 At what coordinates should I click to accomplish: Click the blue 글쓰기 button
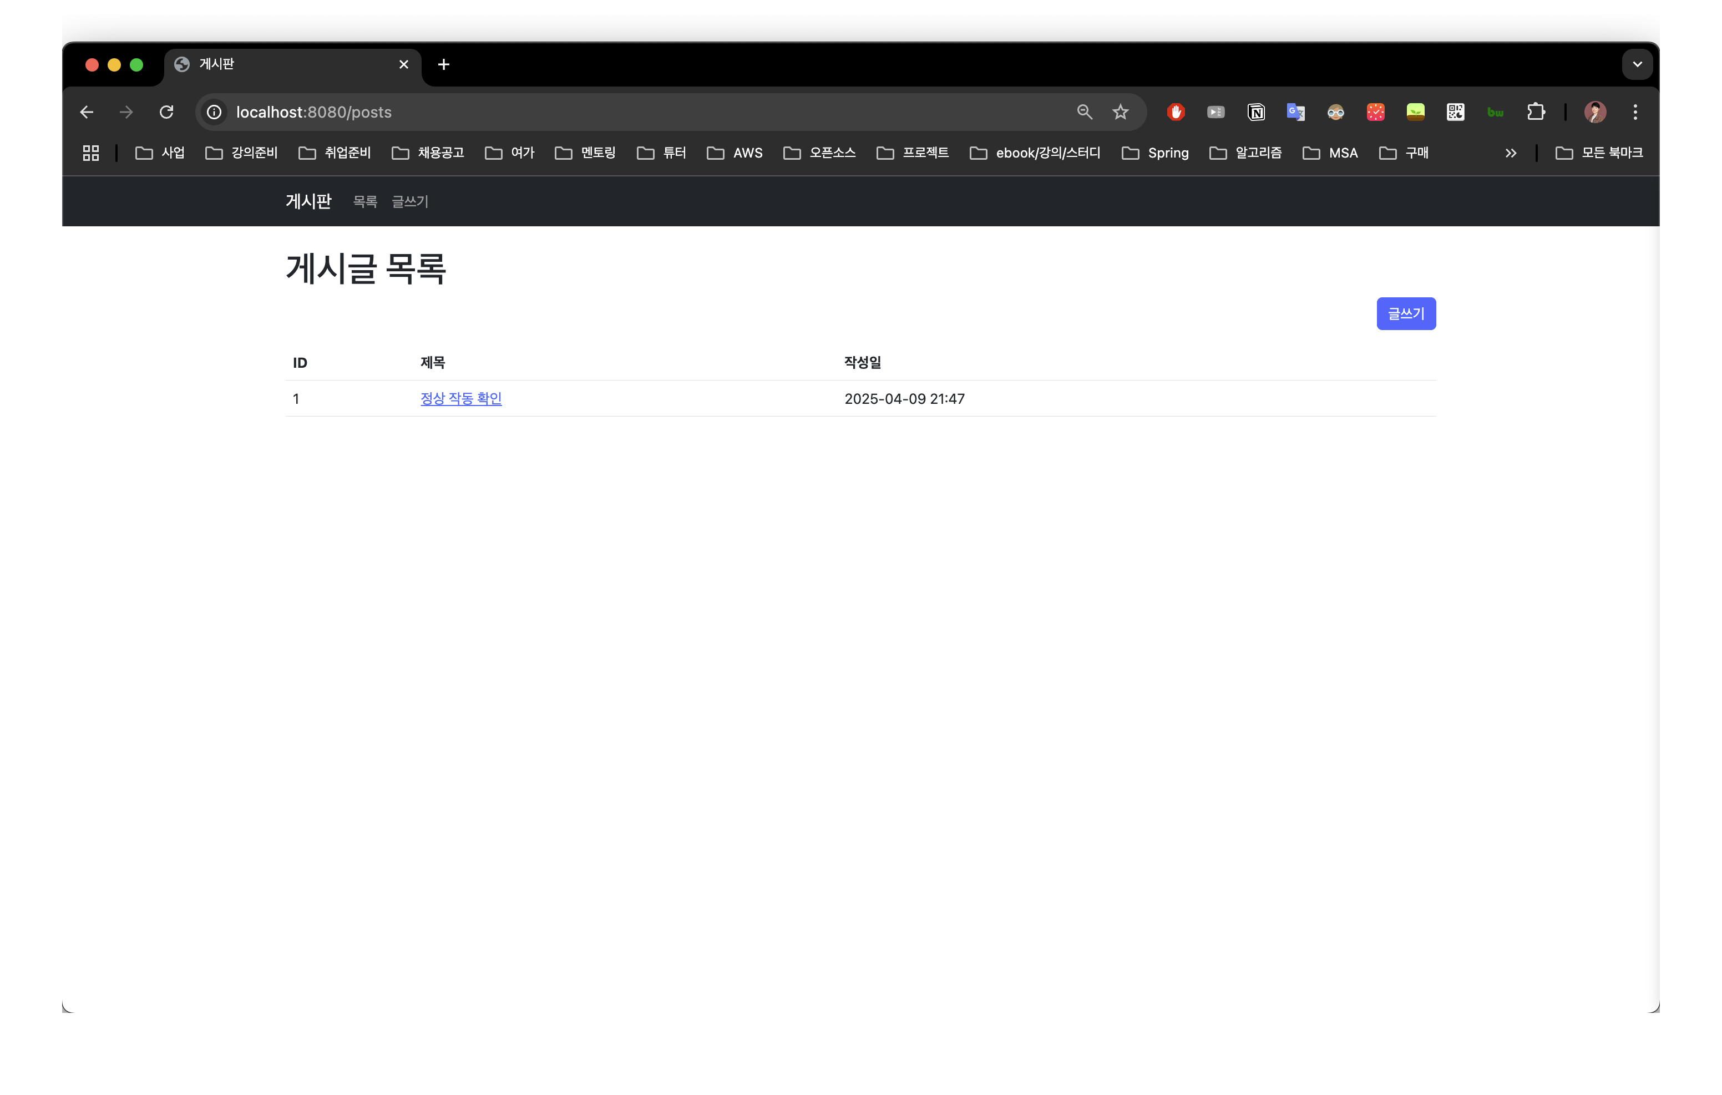1405,314
